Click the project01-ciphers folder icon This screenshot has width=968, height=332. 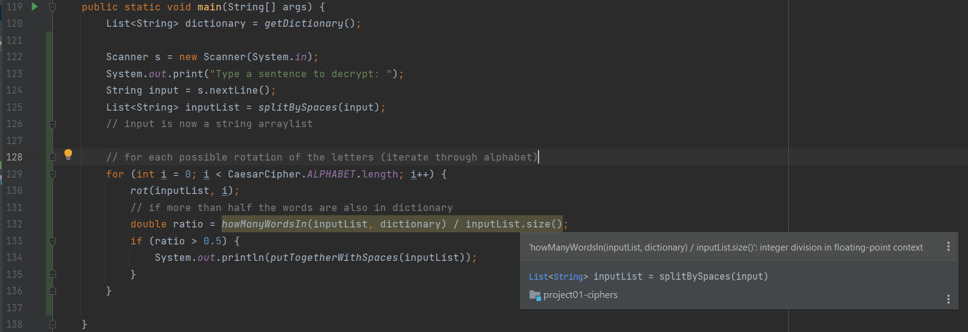click(535, 295)
